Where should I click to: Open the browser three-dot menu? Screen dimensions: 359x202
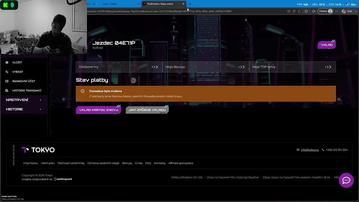[x=337, y=11]
